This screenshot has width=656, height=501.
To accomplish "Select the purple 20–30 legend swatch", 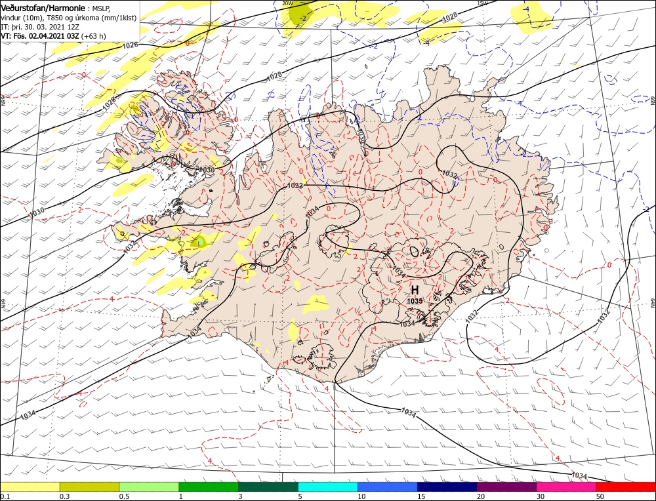I will coord(506,487).
